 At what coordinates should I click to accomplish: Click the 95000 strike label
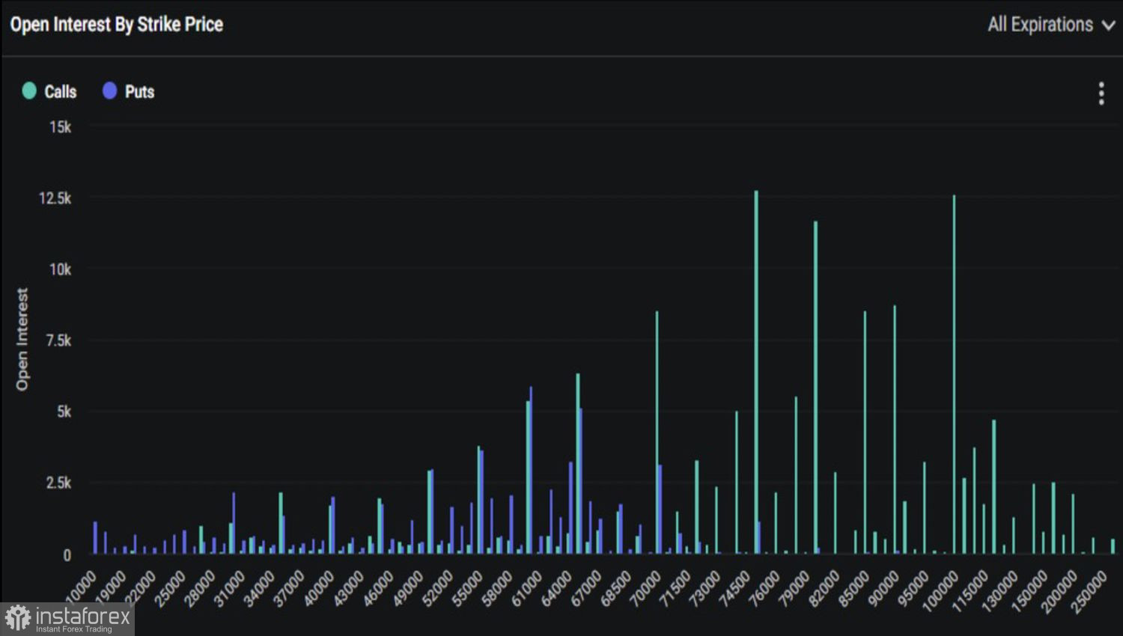(x=913, y=587)
